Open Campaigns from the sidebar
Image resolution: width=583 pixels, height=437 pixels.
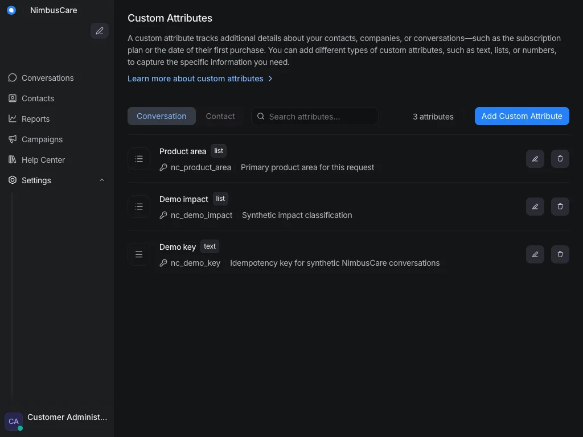click(x=57, y=139)
